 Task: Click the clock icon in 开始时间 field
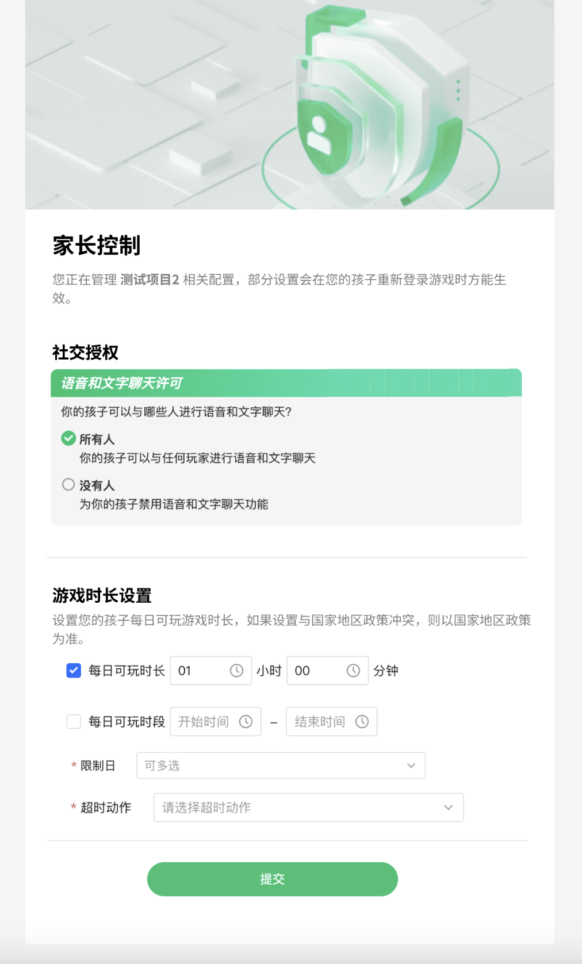(x=246, y=721)
